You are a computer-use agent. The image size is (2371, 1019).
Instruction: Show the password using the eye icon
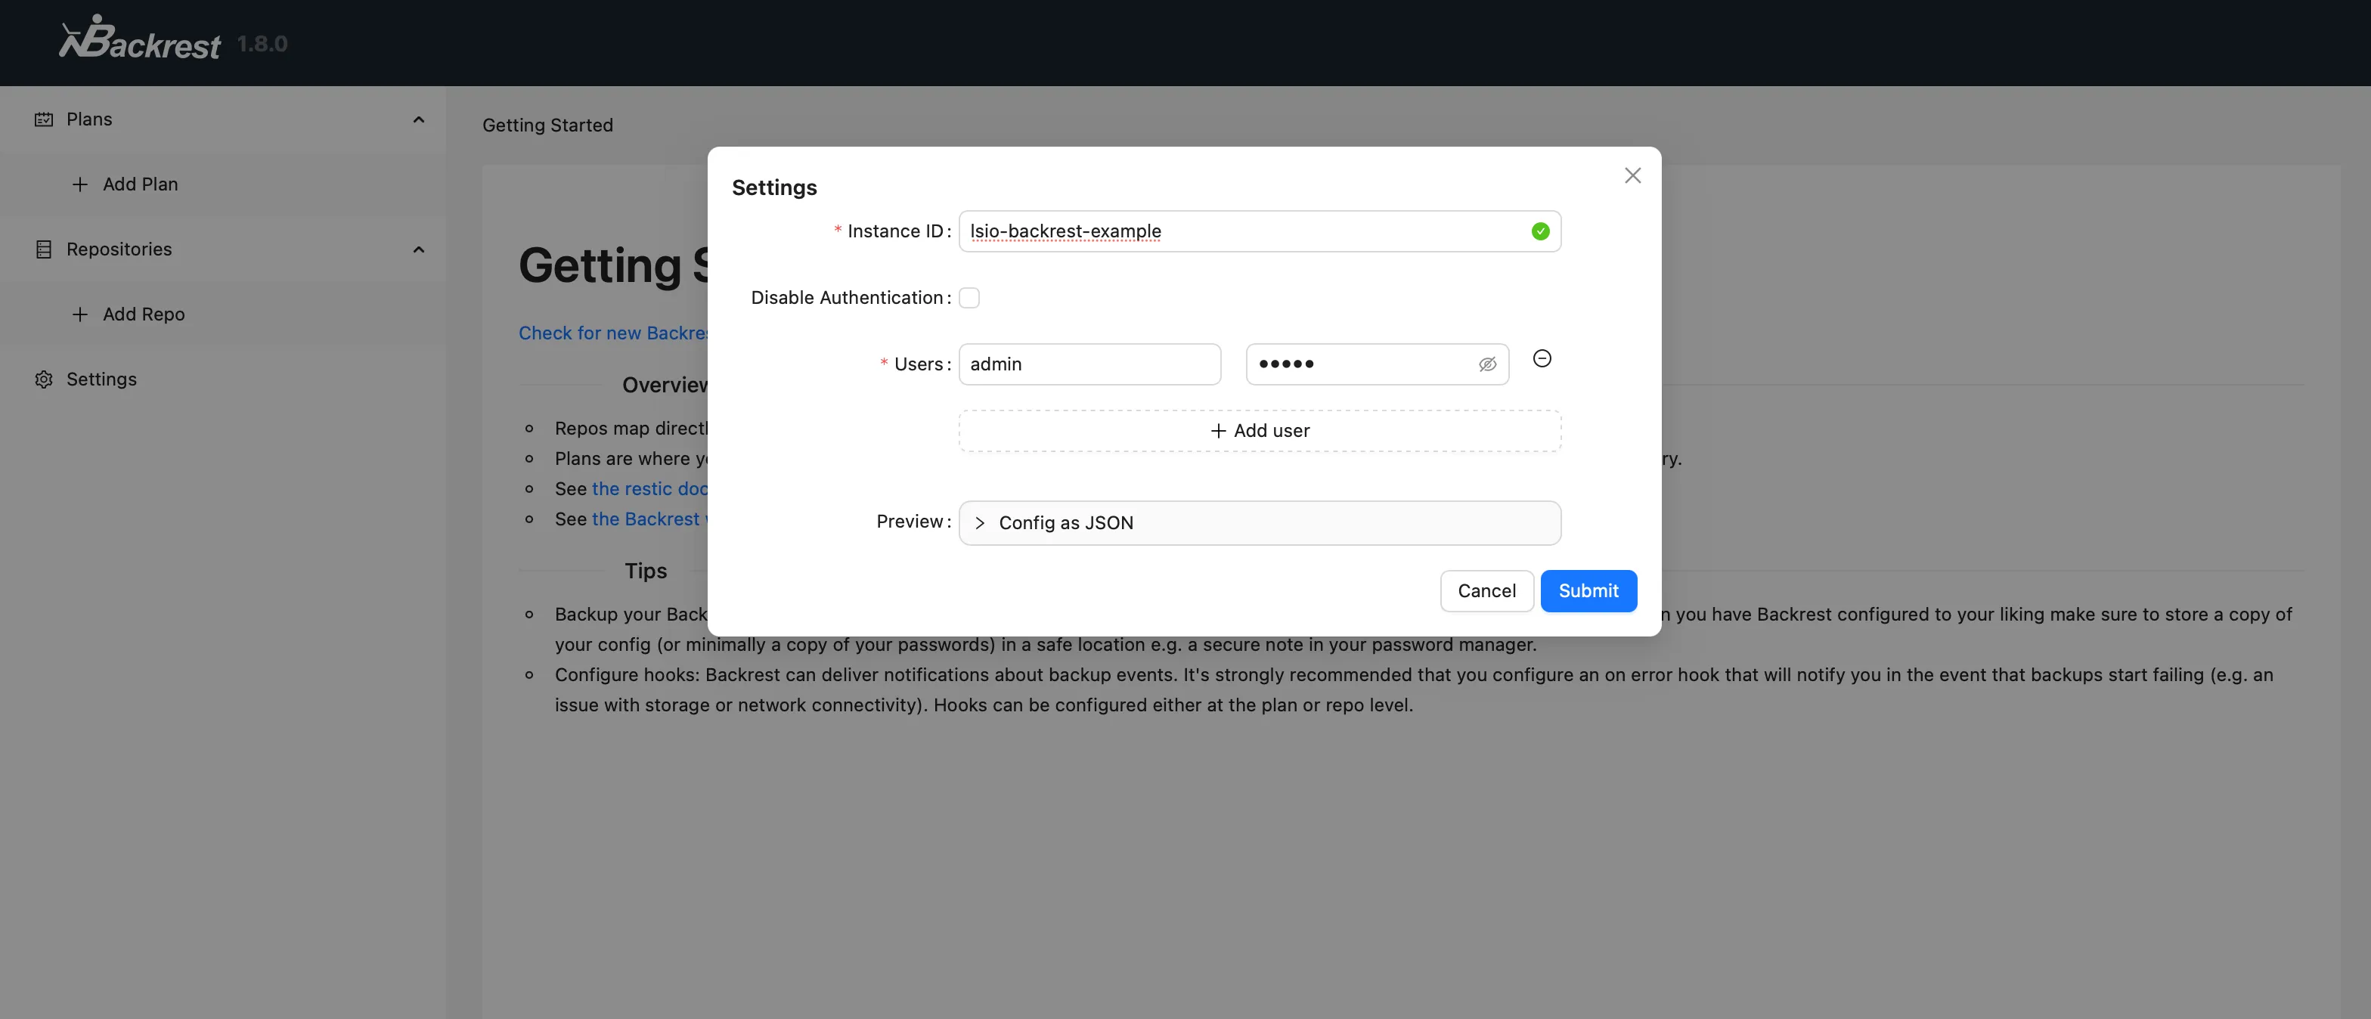[x=1486, y=364]
